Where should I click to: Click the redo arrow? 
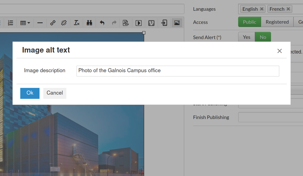tap(114, 23)
